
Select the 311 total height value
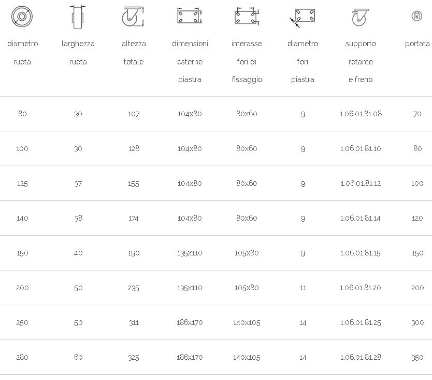click(134, 322)
